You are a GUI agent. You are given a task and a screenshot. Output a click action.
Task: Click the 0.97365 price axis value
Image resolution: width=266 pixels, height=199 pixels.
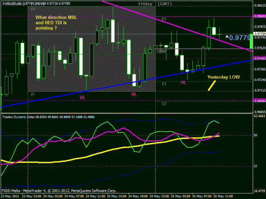260,69
